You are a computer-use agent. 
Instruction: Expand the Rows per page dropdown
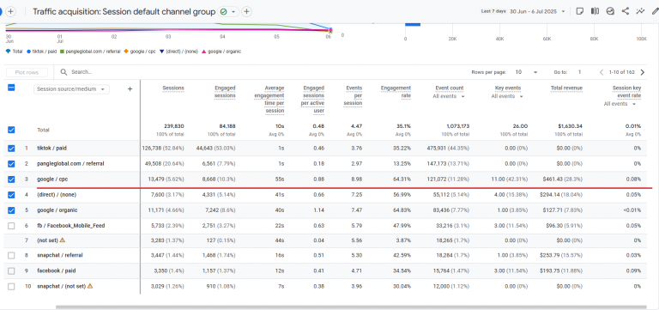[x=526, y=72]
